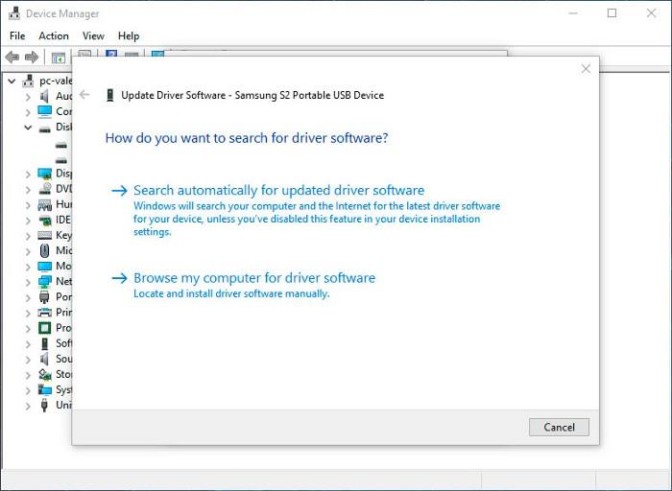The width and height of the screenshot is (672, 491).
Task: Collapse the pc-vale root node
Action: click(x=12, y=81)
